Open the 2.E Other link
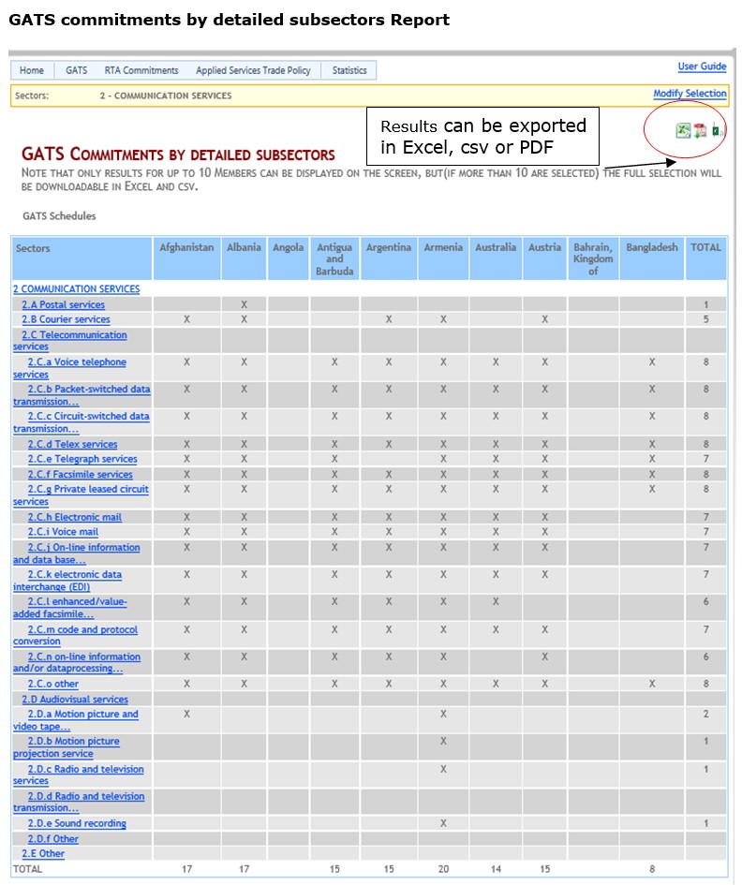This screenshot has height=885, width=742. click(43, 854)
